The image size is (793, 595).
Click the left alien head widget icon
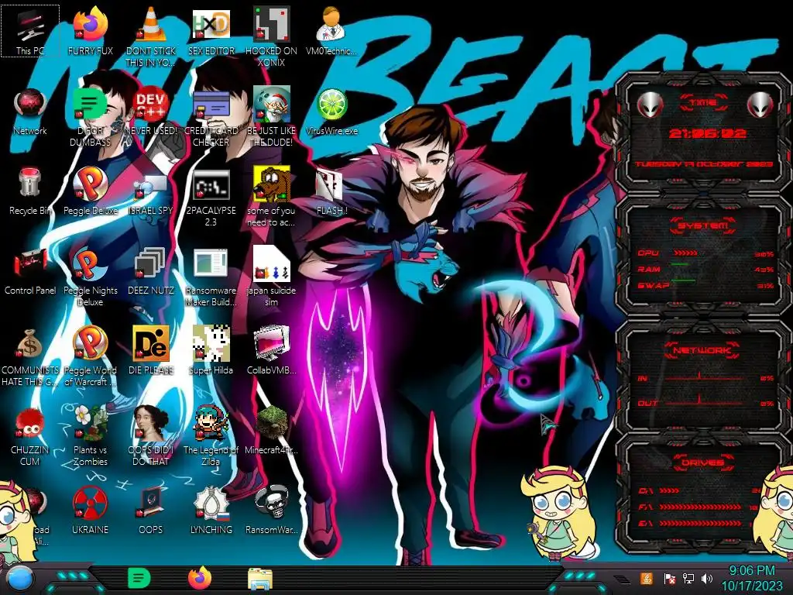pos(650,105)
